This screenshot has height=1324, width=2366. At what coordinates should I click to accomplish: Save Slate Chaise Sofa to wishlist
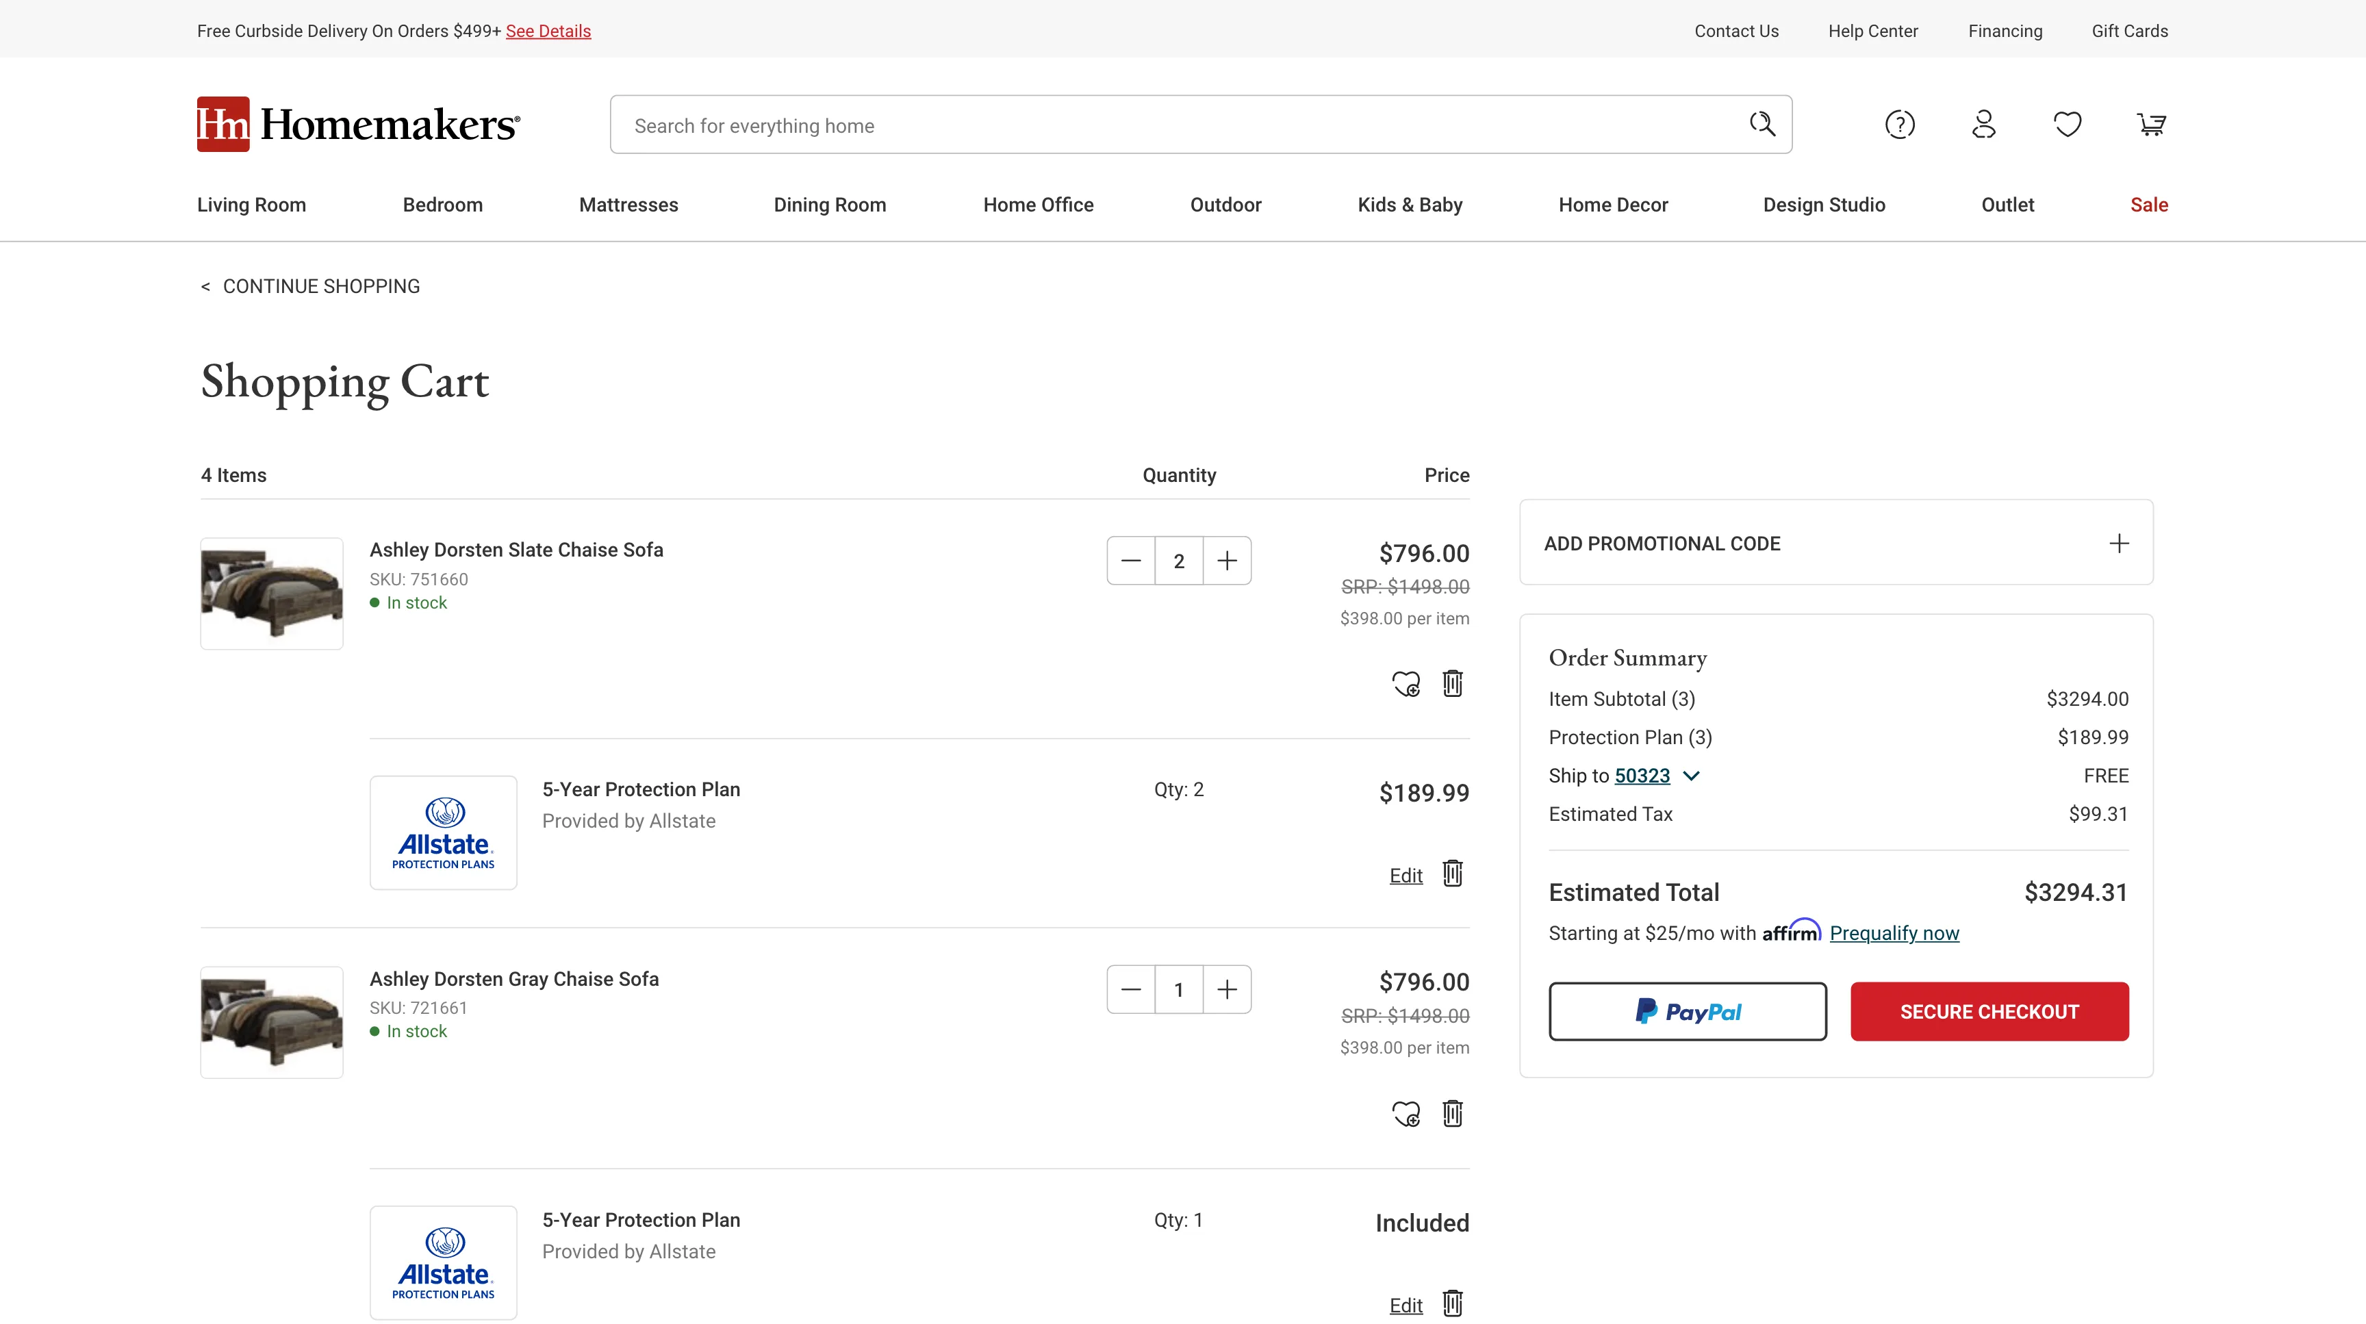pyautogui.click(x=1406, y=684)
